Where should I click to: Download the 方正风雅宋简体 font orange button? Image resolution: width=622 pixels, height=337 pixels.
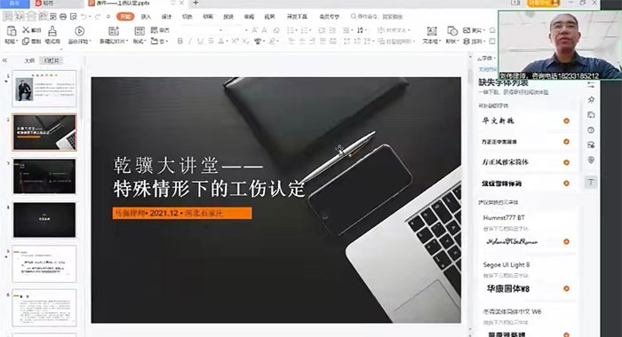pos(567,162)
